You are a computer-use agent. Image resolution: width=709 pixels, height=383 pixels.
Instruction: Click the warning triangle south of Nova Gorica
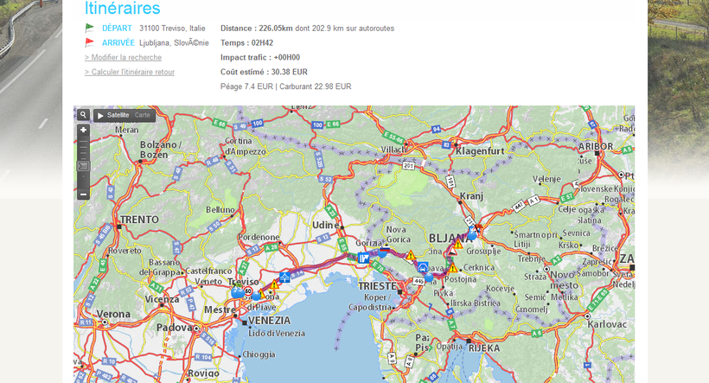coord(411,256)
